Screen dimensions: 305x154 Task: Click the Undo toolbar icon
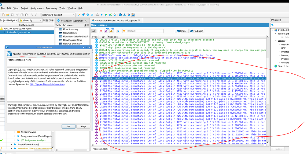click(x=32, y=15)
